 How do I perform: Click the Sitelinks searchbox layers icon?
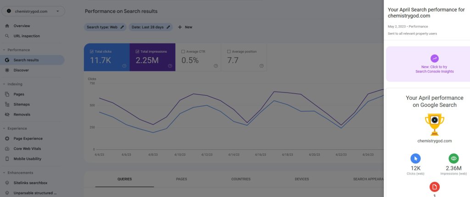pos(7,183)
